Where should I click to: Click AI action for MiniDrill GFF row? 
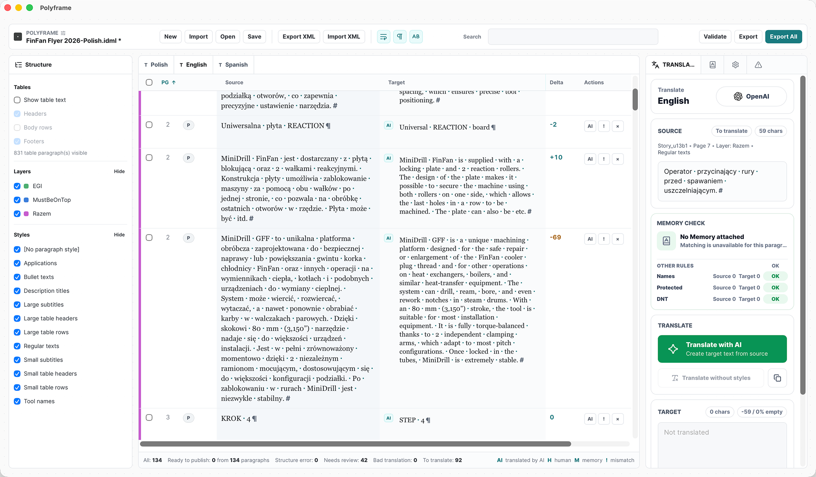[x=590, y=239]
